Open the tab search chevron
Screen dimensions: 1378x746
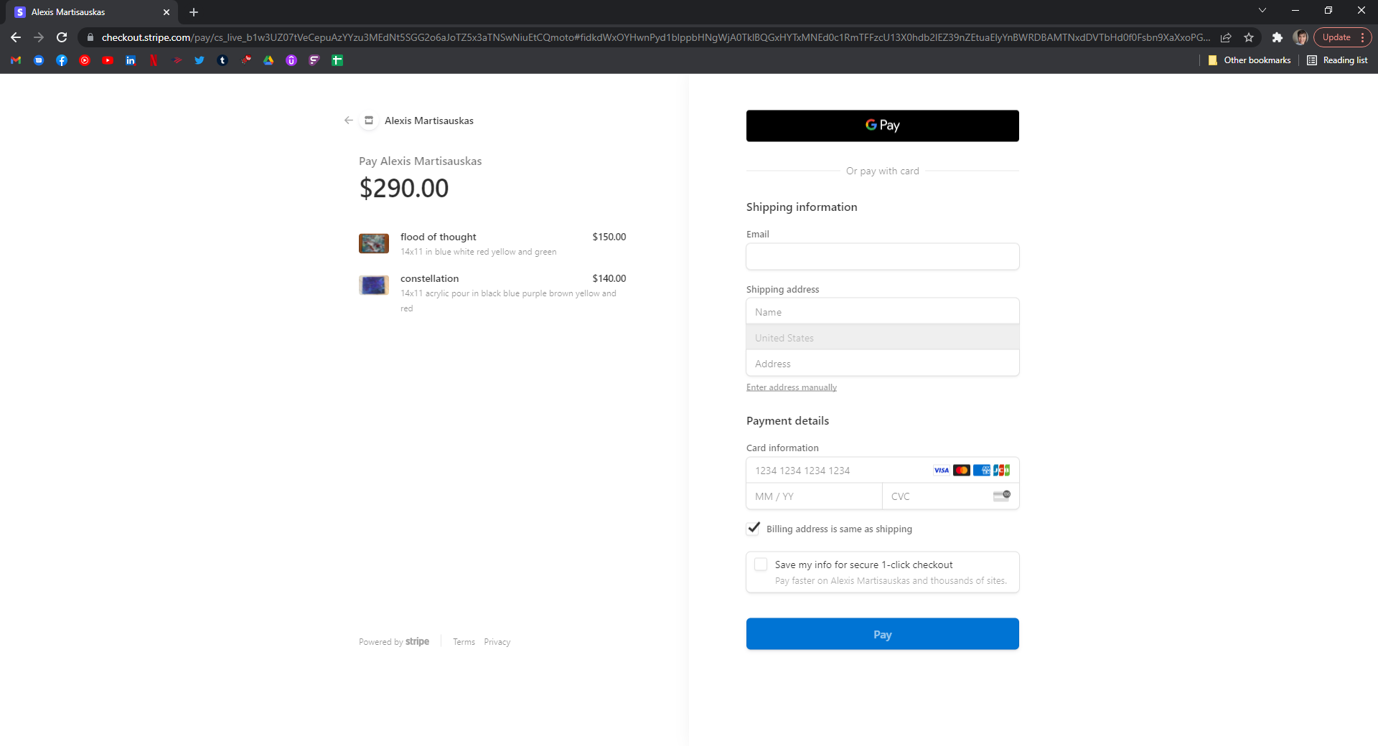[1262, 11]
